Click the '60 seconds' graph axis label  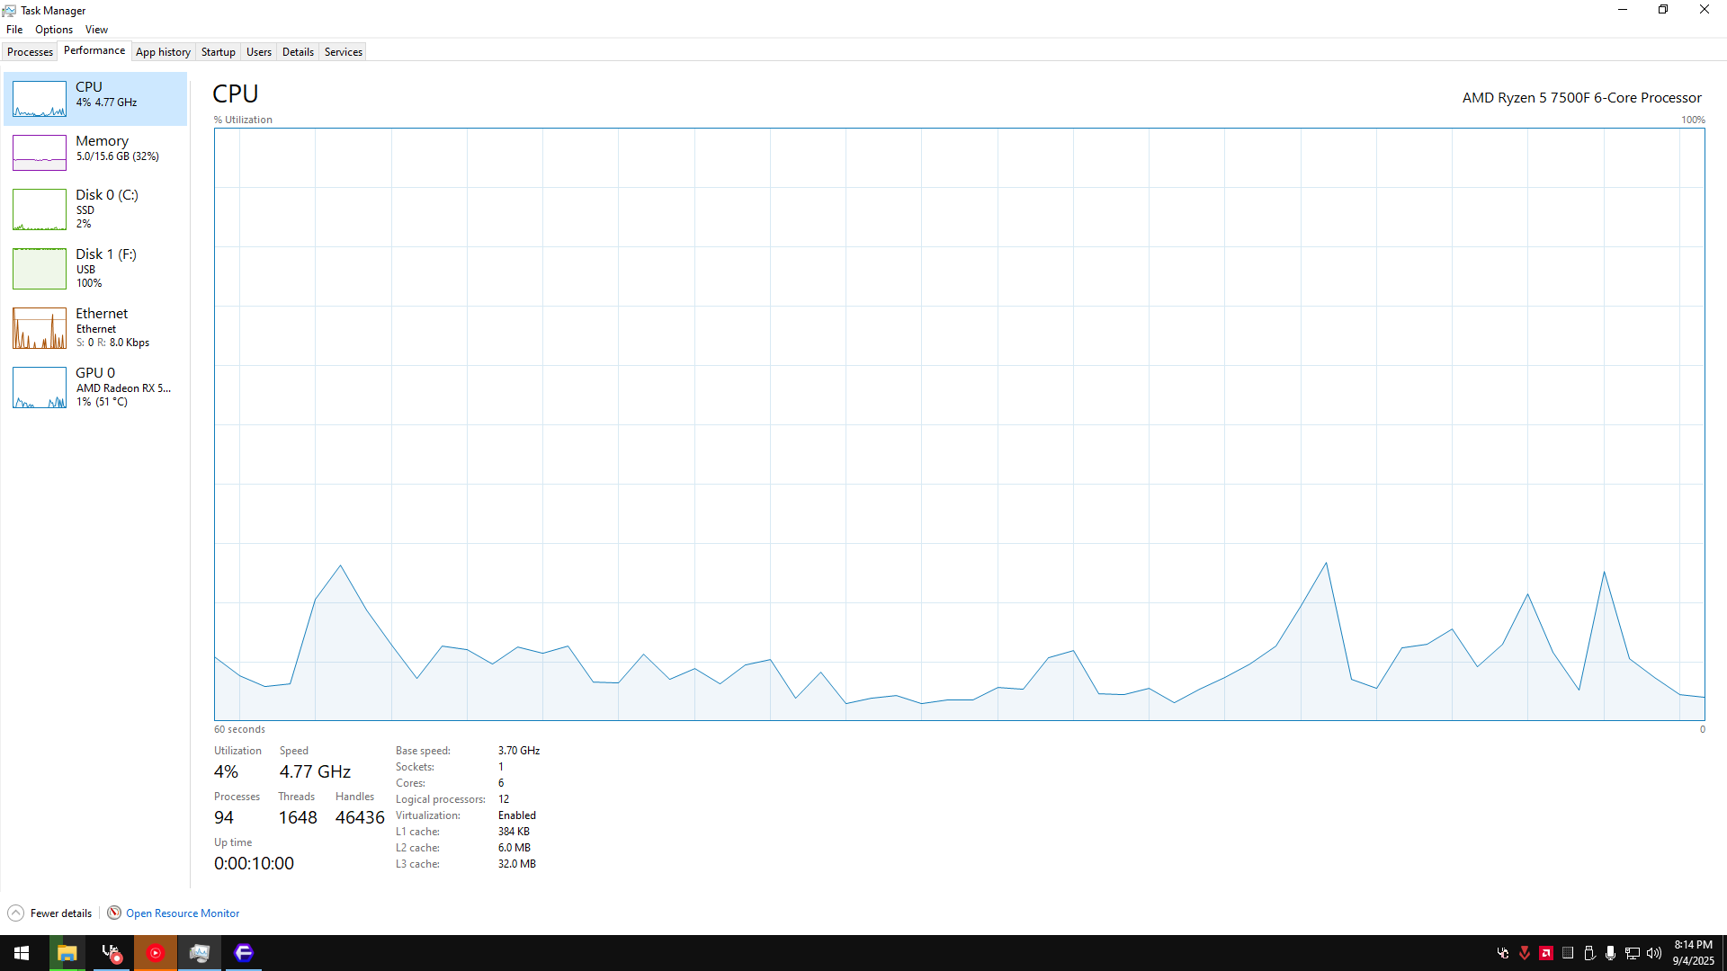click(239, 729)
